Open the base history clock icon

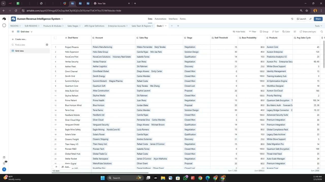point(292,19)
